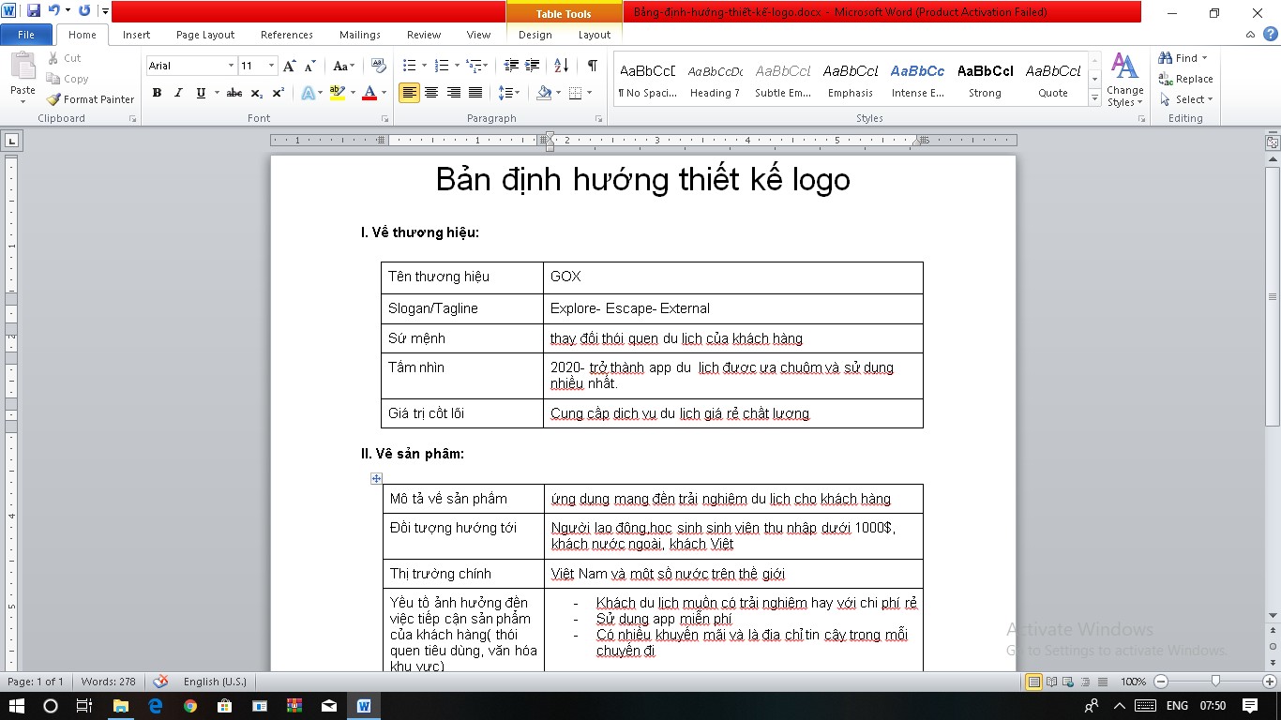
Task: Click the zoom slider handle
Action: tap(1215, 682)
